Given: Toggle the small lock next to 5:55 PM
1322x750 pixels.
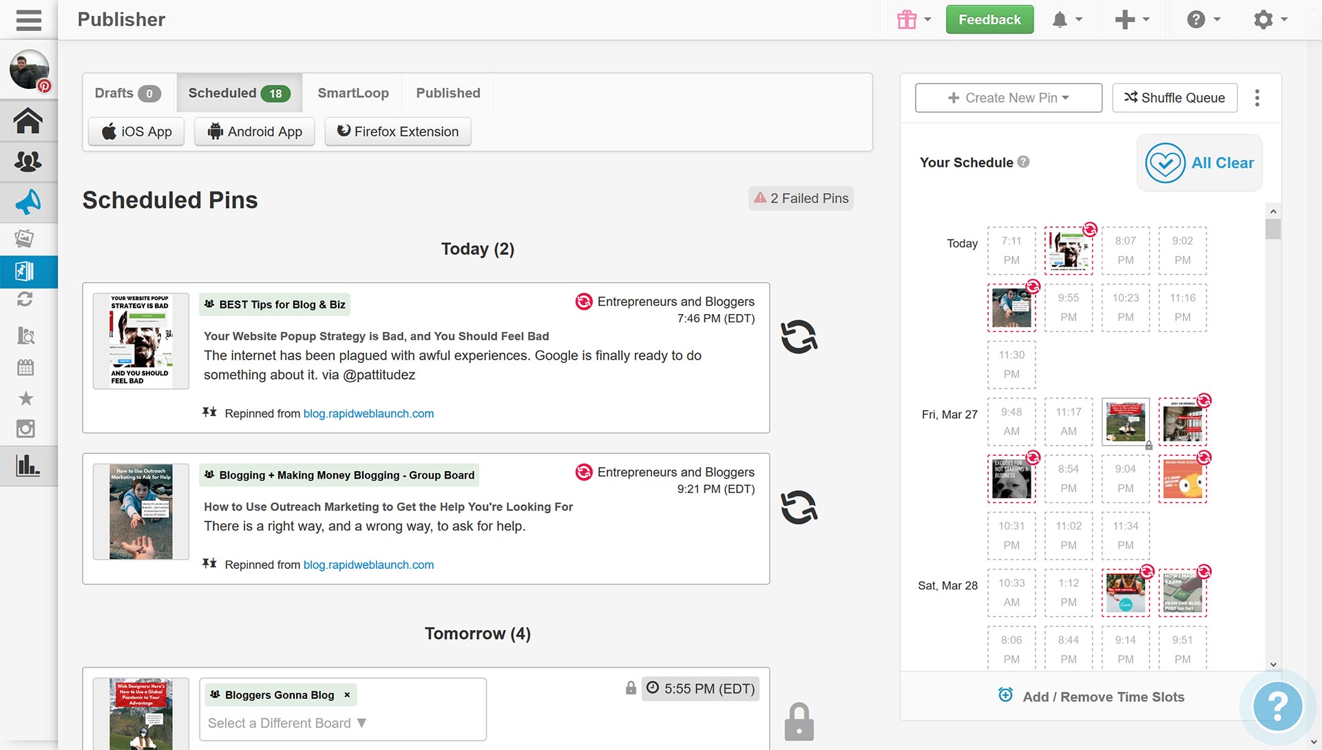Looking at the screenshot, I should 631,688.
